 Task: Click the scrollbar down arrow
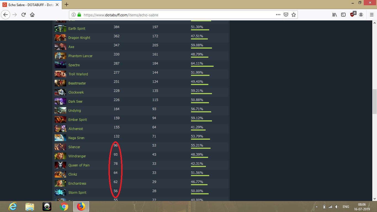click(x=375, y=198)
